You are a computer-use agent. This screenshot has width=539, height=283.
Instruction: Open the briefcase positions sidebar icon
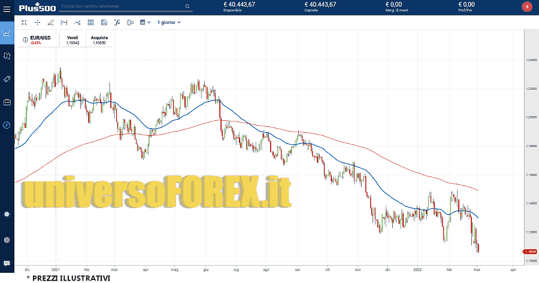(7, 102)
